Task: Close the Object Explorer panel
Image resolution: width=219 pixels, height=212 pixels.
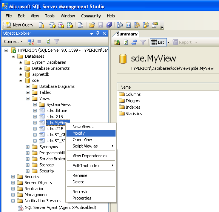Action: click(x=104, y=33)
